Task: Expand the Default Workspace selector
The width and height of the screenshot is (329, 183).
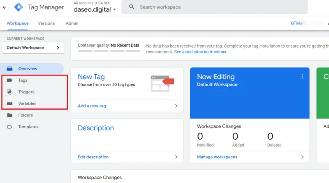Action: [x=33, y=48]
